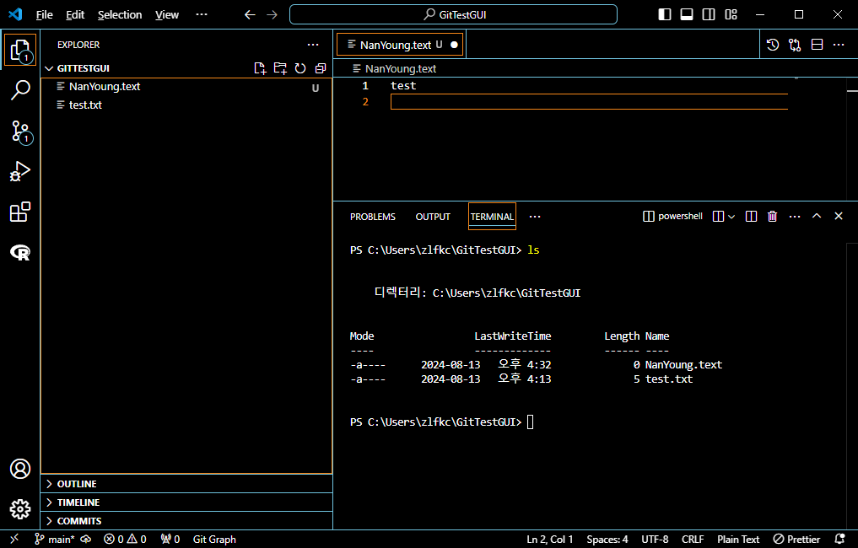Open file history timeline icon in editor toolbar
This screenshot has height=548, width=858.
773,45
